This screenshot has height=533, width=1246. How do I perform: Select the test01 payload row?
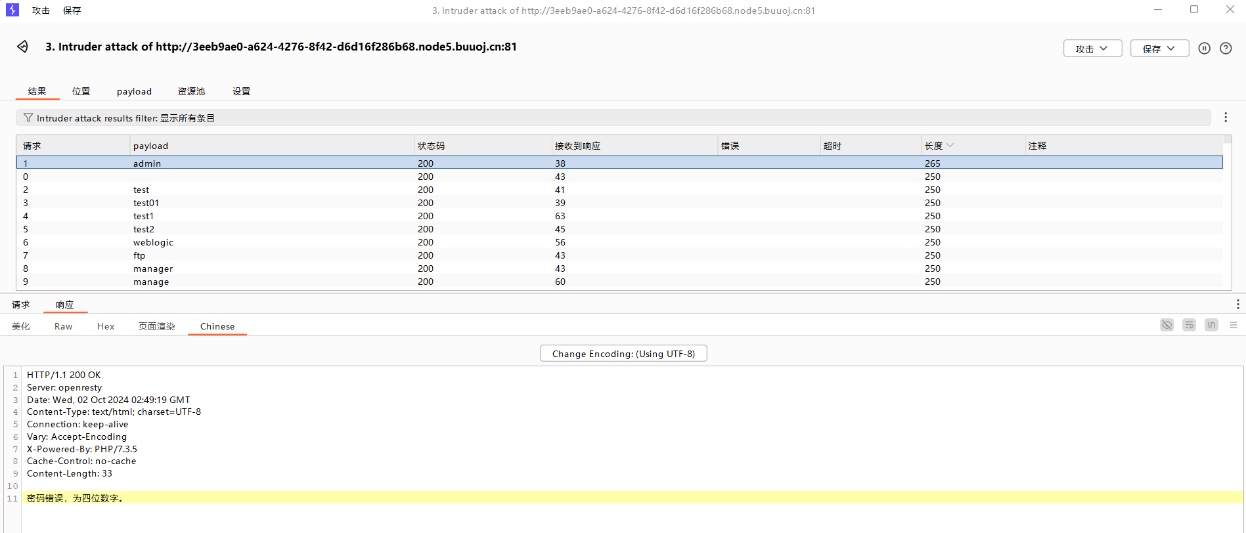click(x=619, y=203)
